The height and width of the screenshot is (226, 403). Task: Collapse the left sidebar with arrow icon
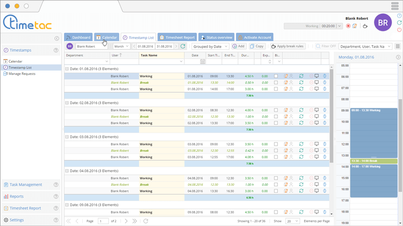(x=57, y=39)
